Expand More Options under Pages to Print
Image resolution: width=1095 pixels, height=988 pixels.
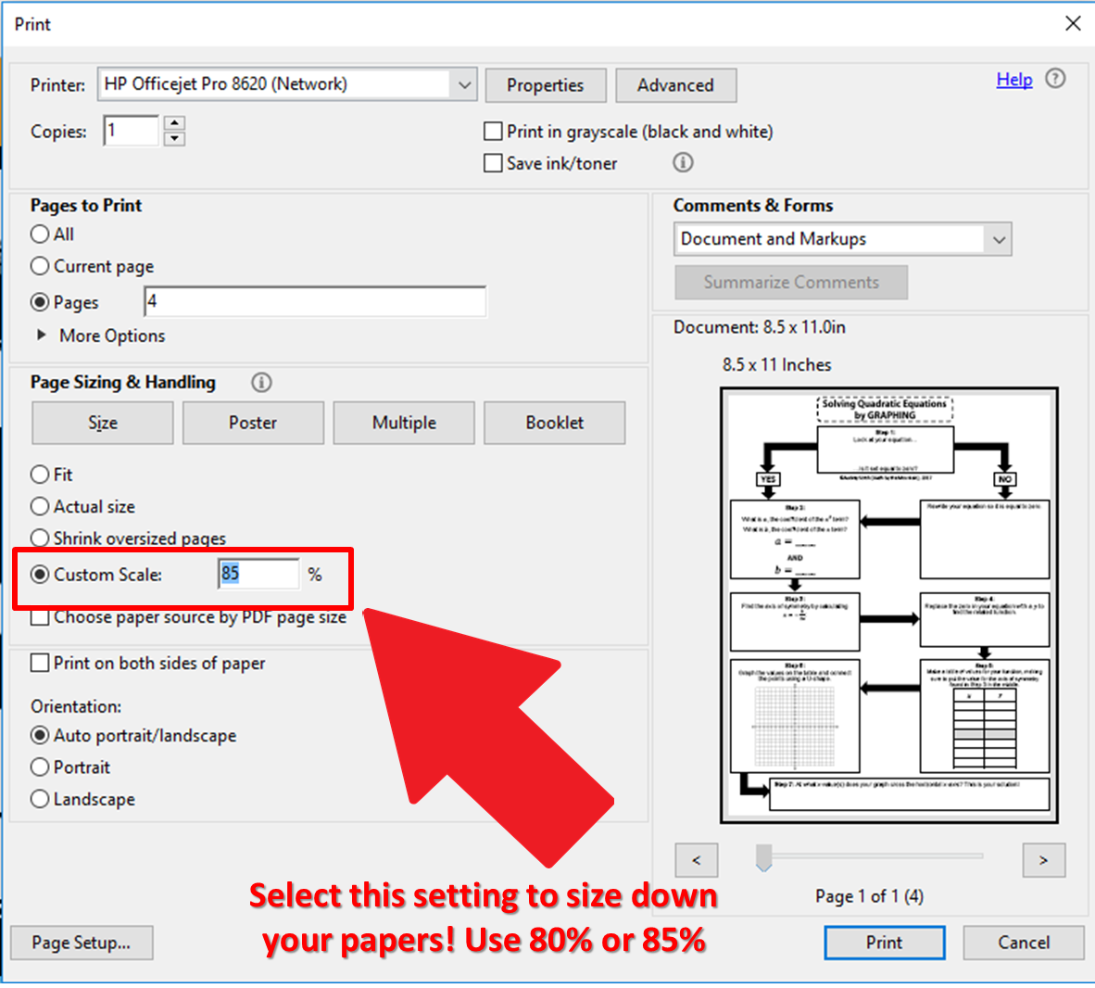(42, 336)
